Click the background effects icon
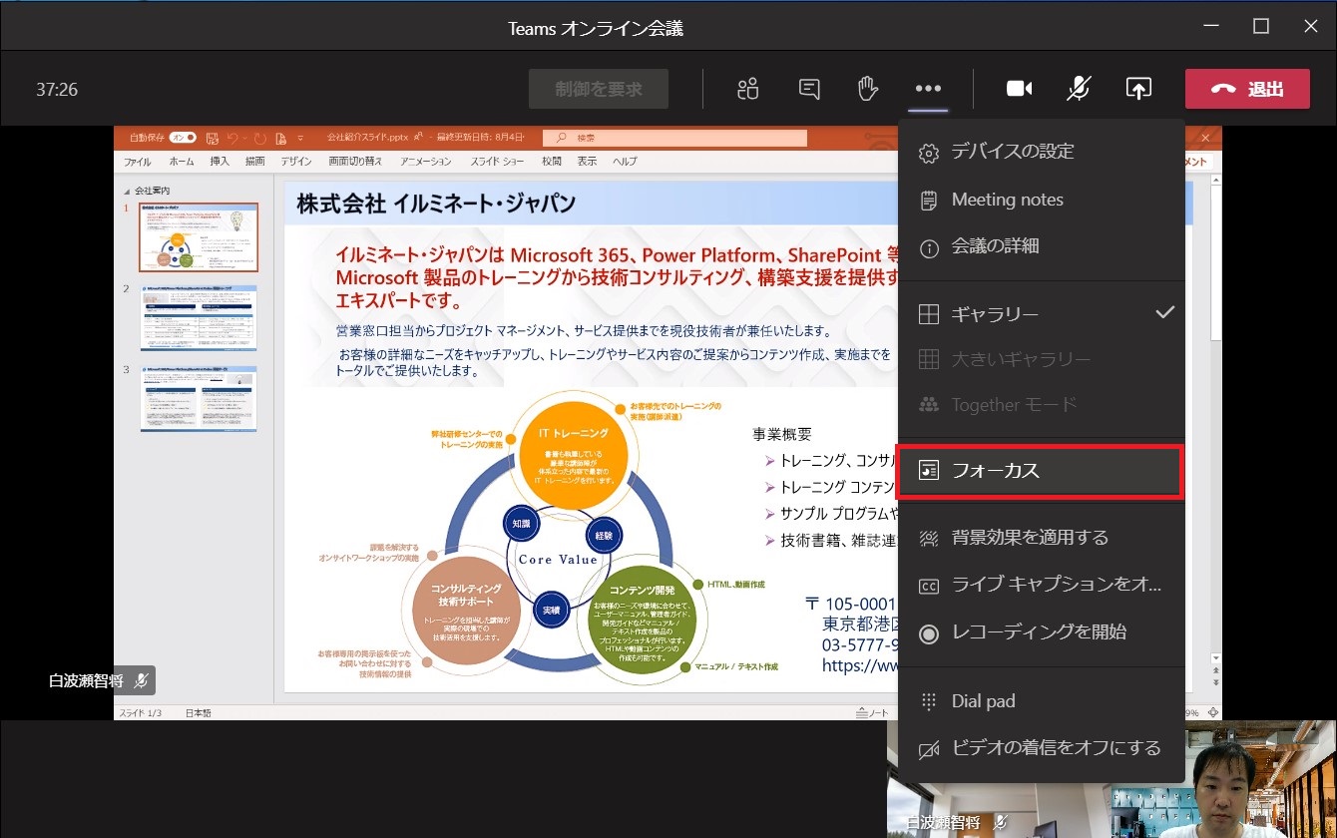This screenshot has height=838, width=1337. (929, 539)
